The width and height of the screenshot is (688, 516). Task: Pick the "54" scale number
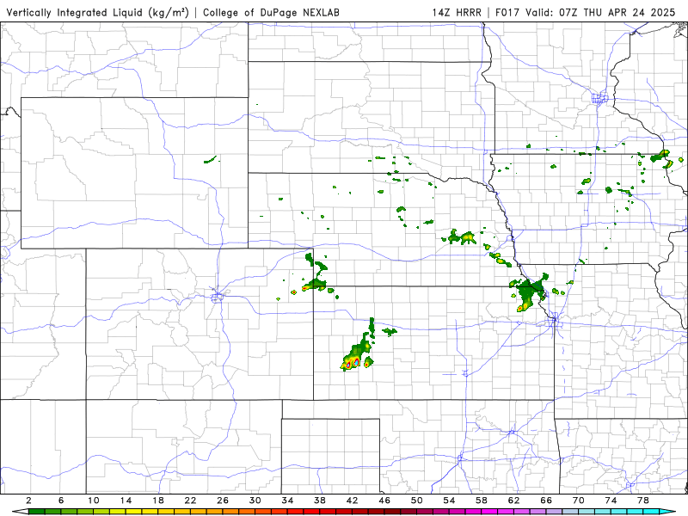tap(449, 501)
